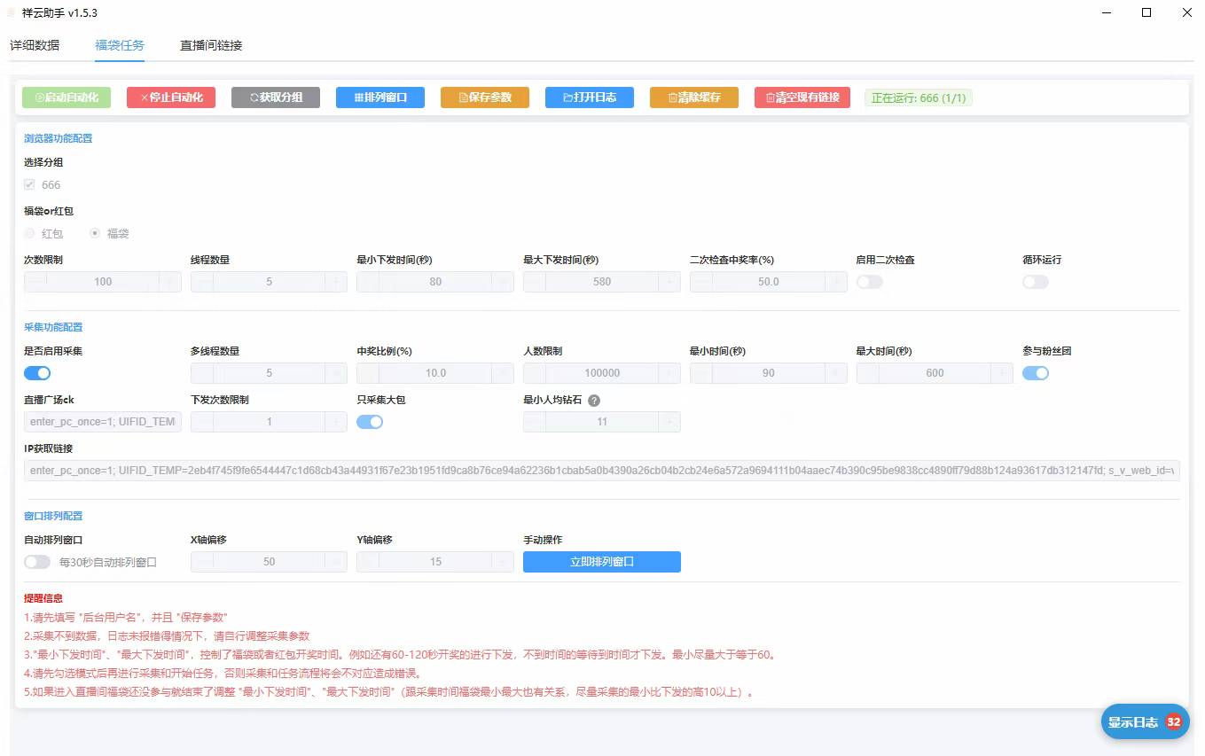Viewport: 1205px width, 756px height.
Task: Open the 直播间链接 tab
Action: pyautogui.click(x=211, y=45)
